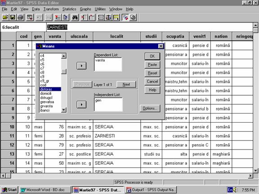This screenshot has width=259, height=194.
Task: Click Paste in the Means dialog
Action: tap(152, 65)
